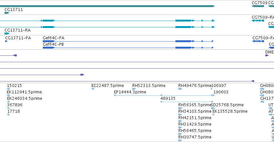Click the 17718 insertion marker

pos(8,115)
